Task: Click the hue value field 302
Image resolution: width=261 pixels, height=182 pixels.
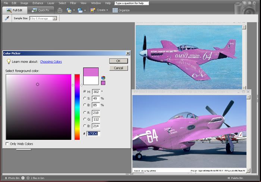Action: click(x=96, y=92)
